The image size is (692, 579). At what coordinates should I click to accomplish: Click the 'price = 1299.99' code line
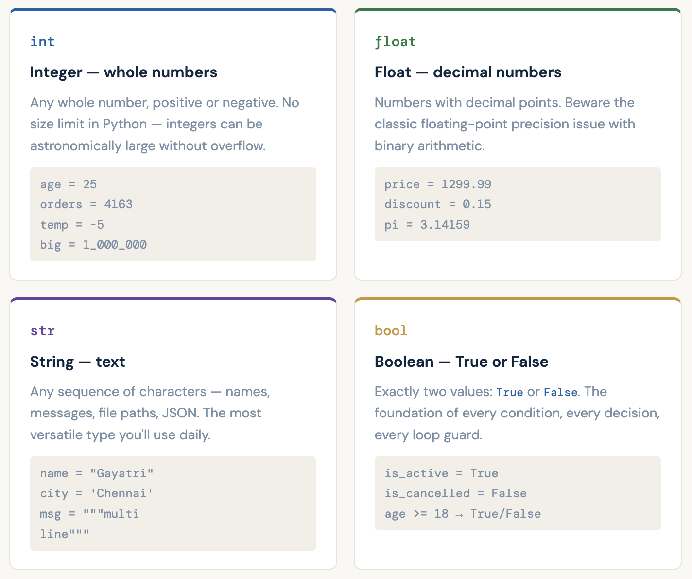438,184
